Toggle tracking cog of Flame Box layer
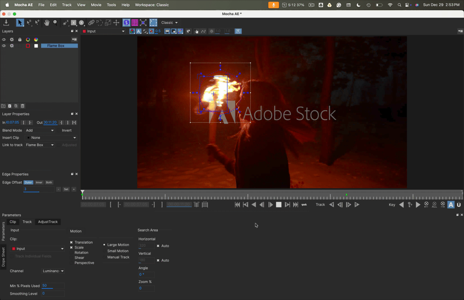The image size is (464, 300). (x=12, y=46)
